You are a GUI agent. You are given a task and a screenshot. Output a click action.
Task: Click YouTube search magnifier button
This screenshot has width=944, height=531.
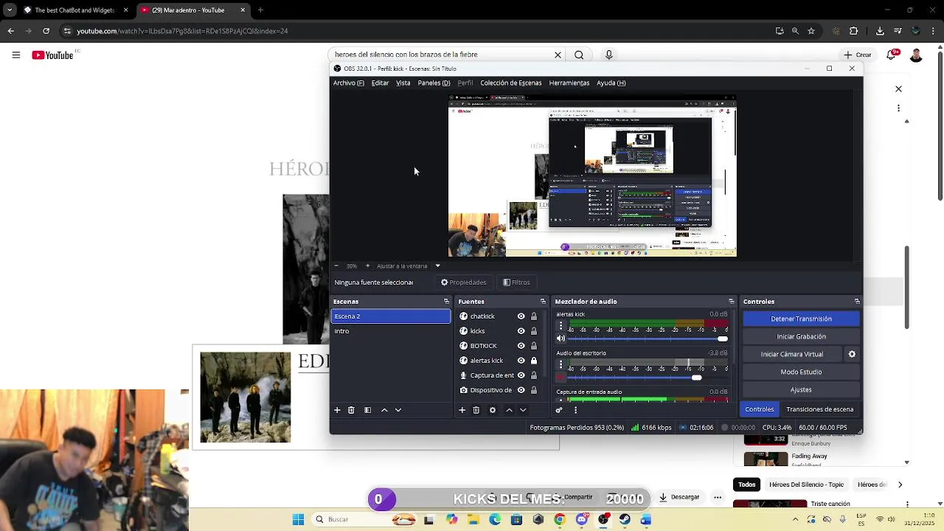click(x=579, y=55)
